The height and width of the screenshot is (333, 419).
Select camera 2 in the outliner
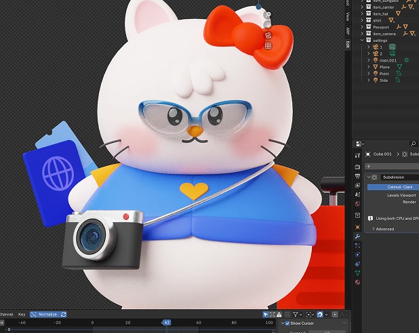(x=381, y=53)
